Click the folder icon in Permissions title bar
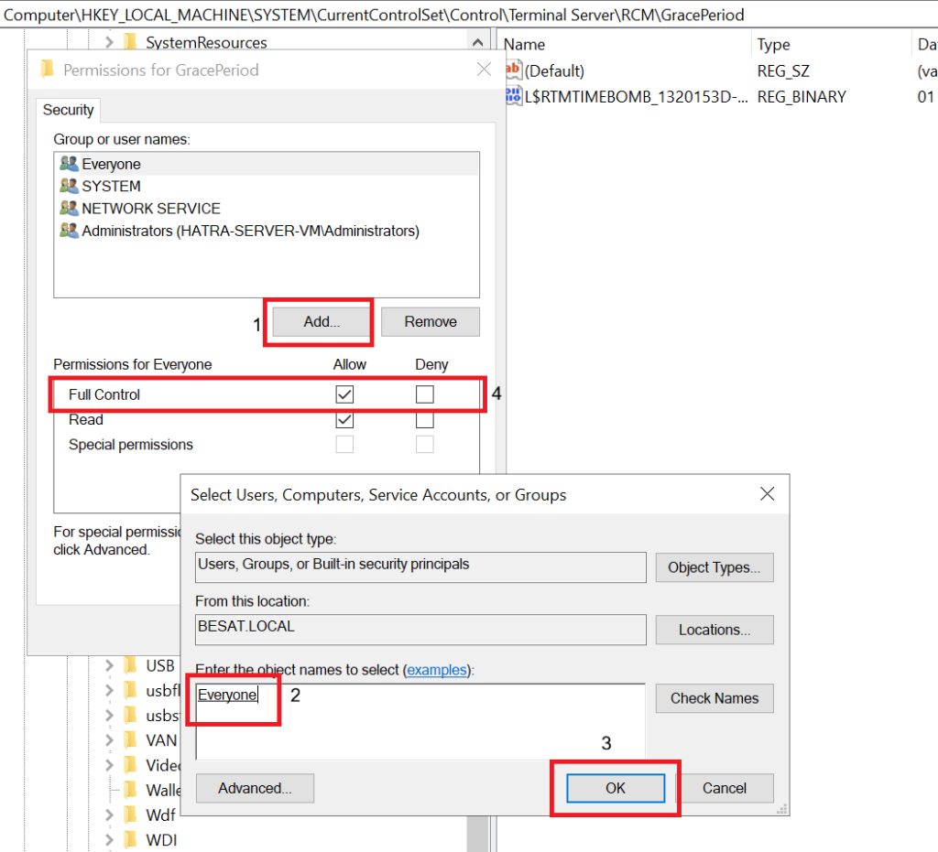This screenshot has width=938, height=852. (x=47, y=70)
